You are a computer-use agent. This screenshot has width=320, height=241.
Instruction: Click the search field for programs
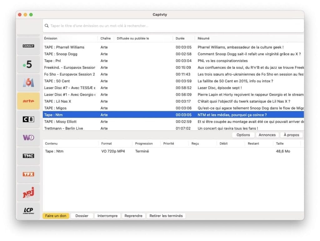click(173, 26)
